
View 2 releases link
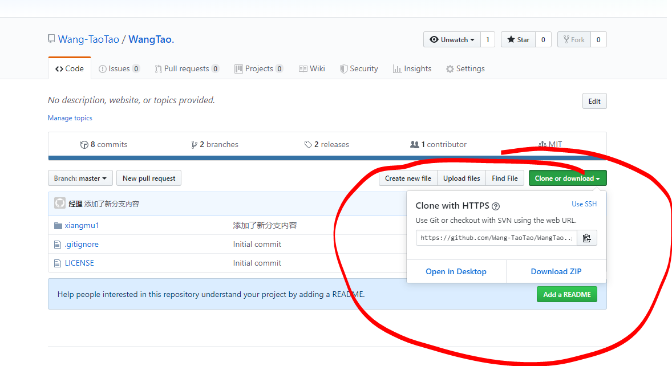(x=326, y=145)
